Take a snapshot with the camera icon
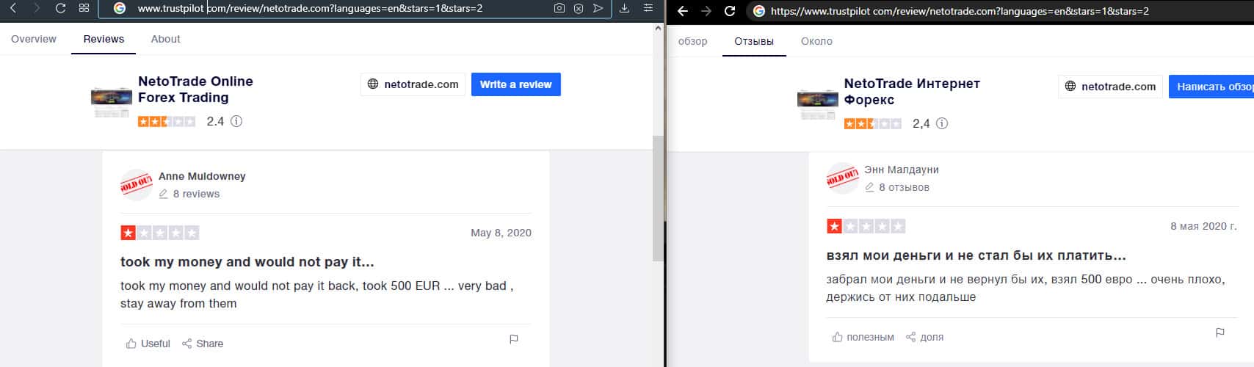 559,8
